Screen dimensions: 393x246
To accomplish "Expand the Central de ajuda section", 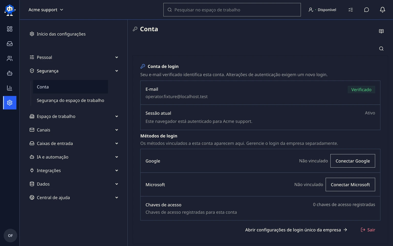I will (74, 198).
